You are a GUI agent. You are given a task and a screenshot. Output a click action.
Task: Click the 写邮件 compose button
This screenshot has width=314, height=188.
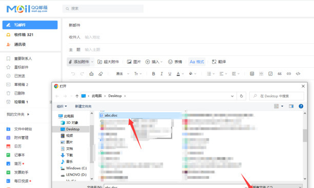(x=30, y=25)
